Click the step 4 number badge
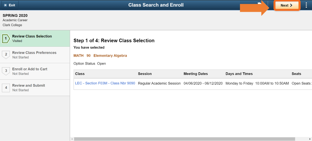The height and width of the screenshot is (141, 312). tap(6, 88)
